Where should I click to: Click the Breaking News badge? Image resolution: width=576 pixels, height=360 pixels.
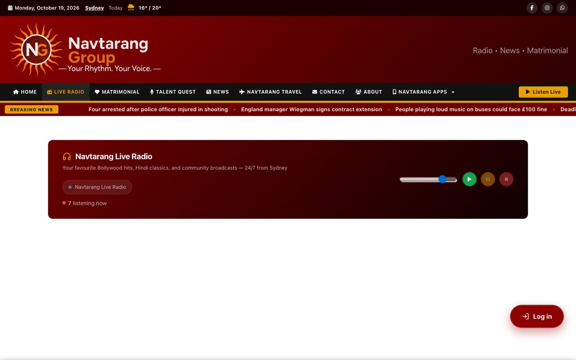(x=31, y=109)
